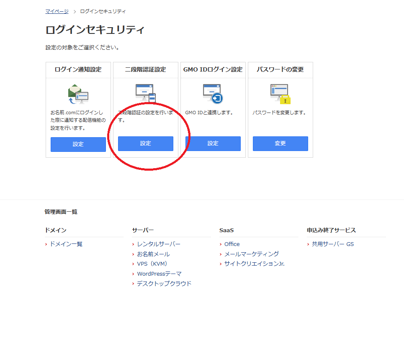Click the サーバー column heading
Screen dimensions: 404x338
coord(143,230)
